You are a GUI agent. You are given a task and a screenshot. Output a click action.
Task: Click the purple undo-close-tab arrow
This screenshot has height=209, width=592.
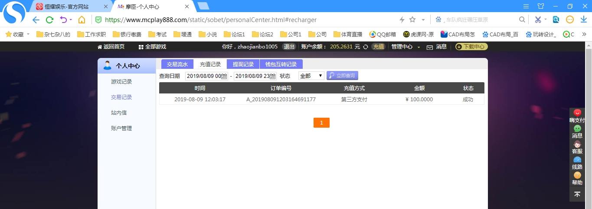tap(63, 20)
